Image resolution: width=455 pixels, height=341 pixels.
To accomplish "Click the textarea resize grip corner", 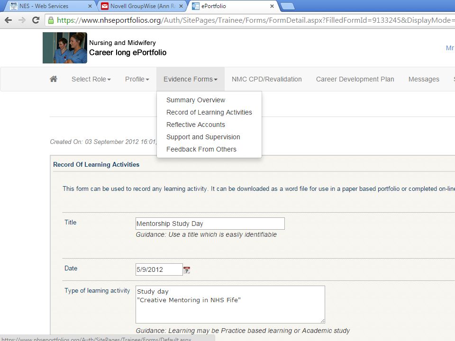I will point(322,321).
